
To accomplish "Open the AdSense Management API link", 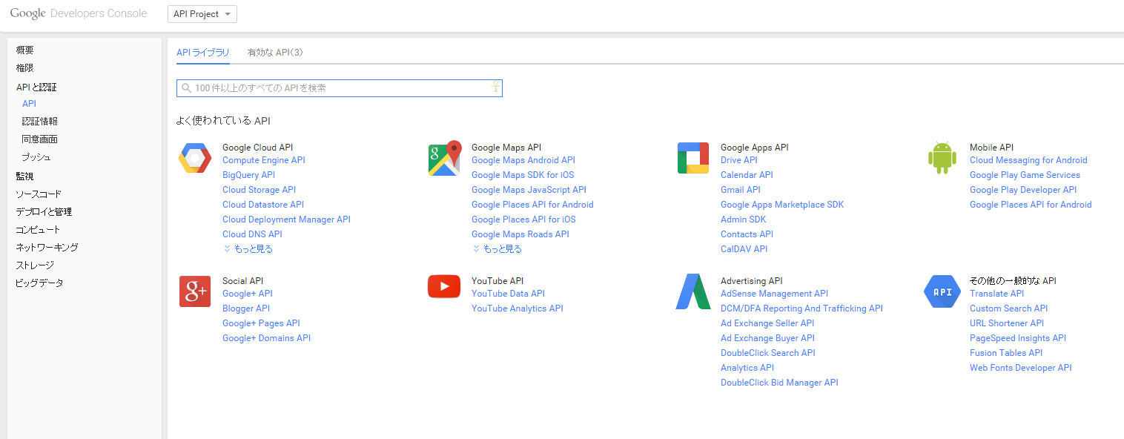I will [774, 294].
